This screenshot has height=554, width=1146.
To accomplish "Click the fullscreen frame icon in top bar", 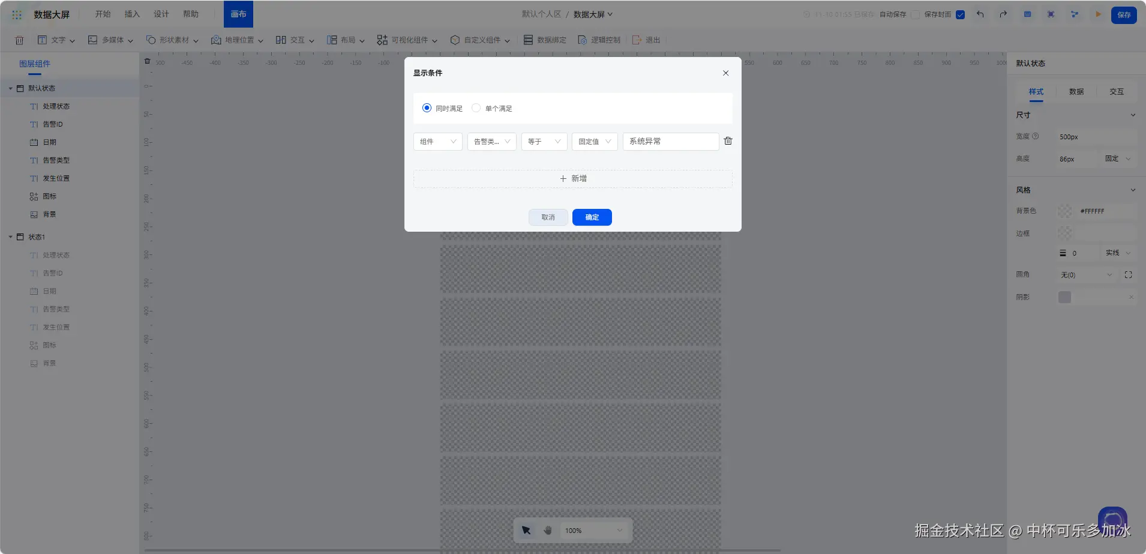I will (1051, 14).
